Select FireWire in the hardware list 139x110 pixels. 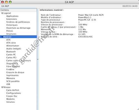point(10,70)
